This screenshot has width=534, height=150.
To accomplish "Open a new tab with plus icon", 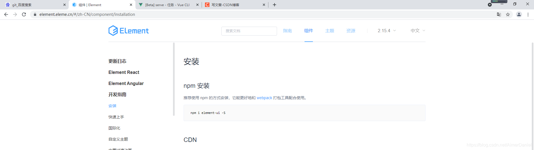I will 275,5.
